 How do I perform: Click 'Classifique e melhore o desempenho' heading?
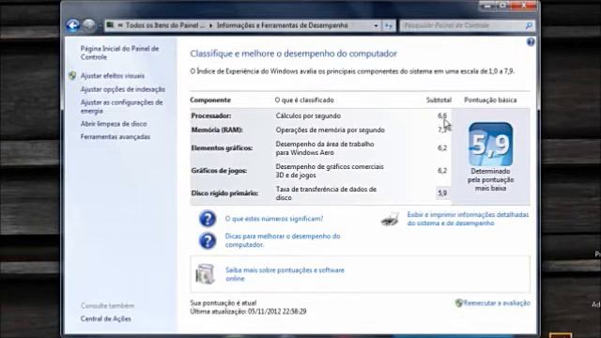[293, 54]
